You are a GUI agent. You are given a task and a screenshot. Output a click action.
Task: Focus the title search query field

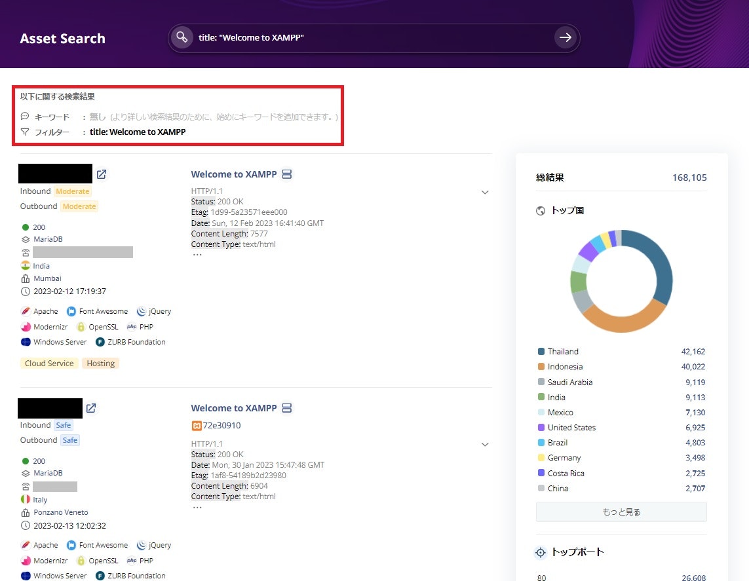(x=373, y=38)
